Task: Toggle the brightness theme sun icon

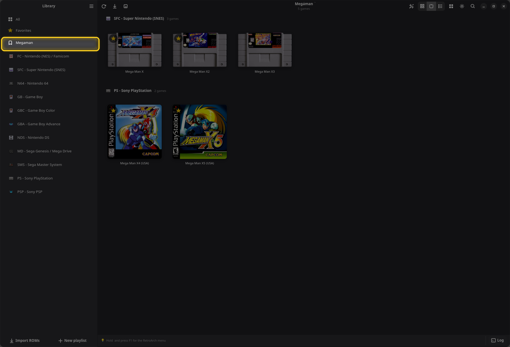Action: [x=462, y=6]
